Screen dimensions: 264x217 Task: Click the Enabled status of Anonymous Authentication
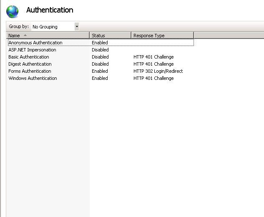point(100,43)
